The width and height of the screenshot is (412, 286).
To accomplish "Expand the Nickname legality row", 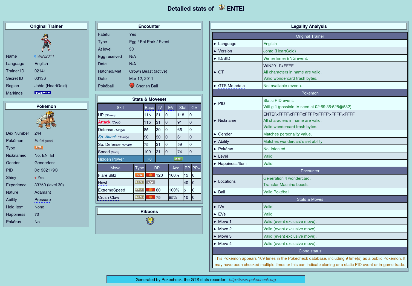I will point(215,120).
